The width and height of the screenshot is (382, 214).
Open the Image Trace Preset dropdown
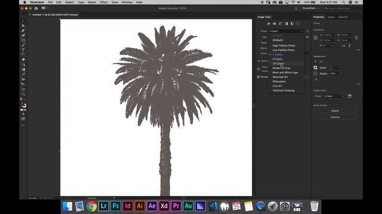click(x=286, y=31)
